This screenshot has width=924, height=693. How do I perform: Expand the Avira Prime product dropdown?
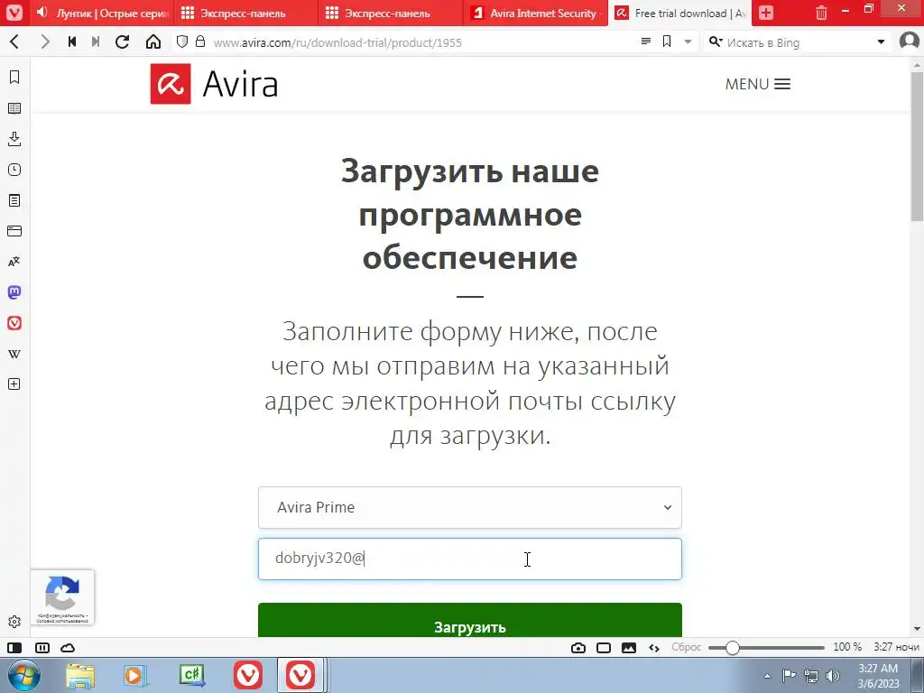click(469, 507)
